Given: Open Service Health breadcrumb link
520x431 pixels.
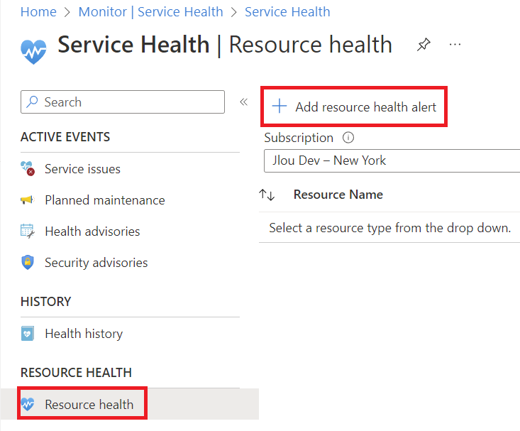Looking at the screenshot, I should [287, 12].
